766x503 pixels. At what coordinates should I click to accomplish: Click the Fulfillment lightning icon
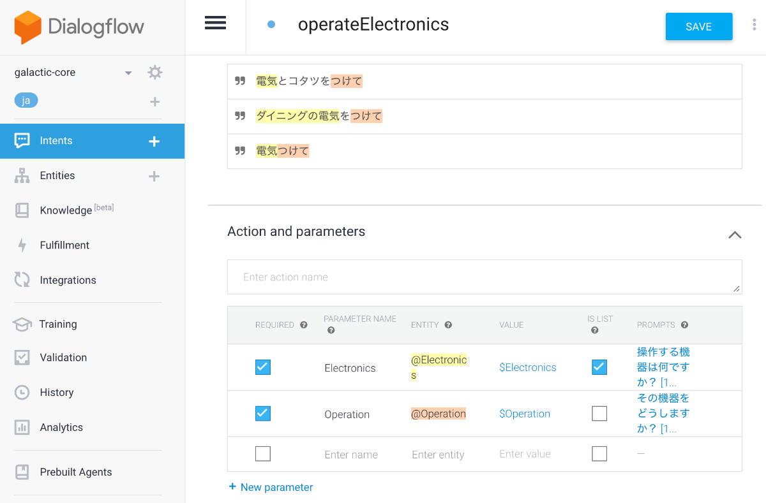click(x=22, y=245)
